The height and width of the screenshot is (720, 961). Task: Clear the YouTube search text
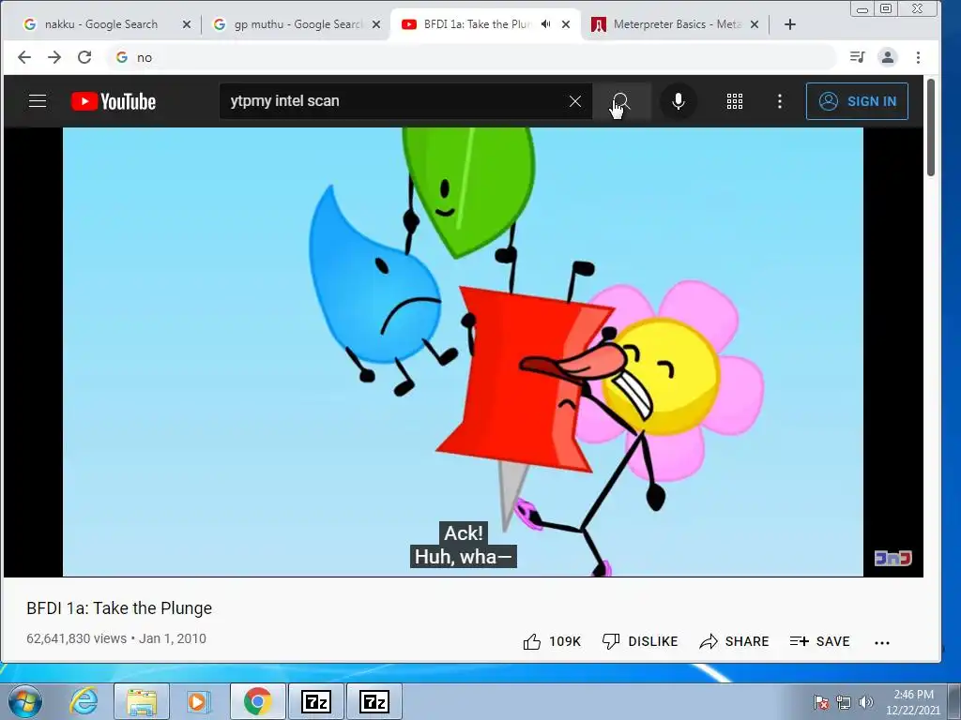[575, 101]
